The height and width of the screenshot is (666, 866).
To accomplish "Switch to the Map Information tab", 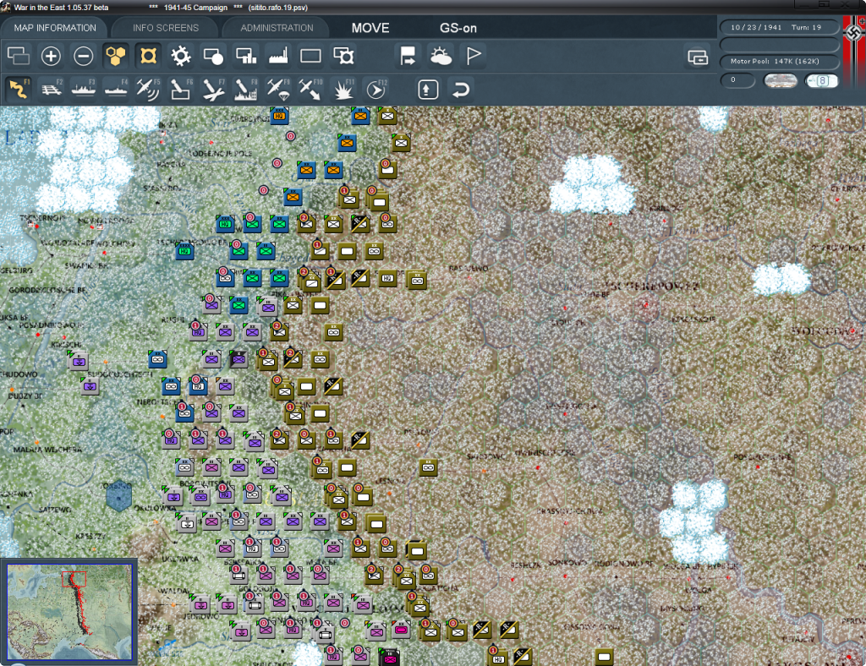I will click(55, 28).
